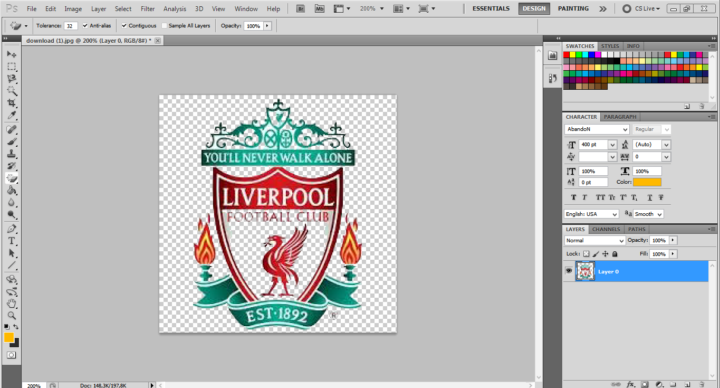The image size is (720, 388).
Task: Select the Move tool
Action: 12,54
